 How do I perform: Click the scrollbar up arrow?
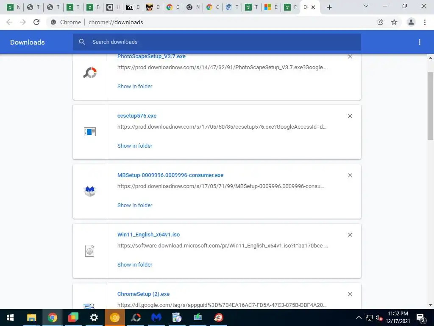click(430, 58)
